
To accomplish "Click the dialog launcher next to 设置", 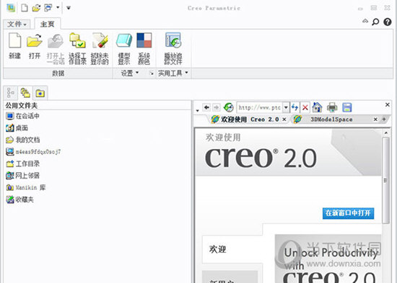I will [x=152, y=73].
